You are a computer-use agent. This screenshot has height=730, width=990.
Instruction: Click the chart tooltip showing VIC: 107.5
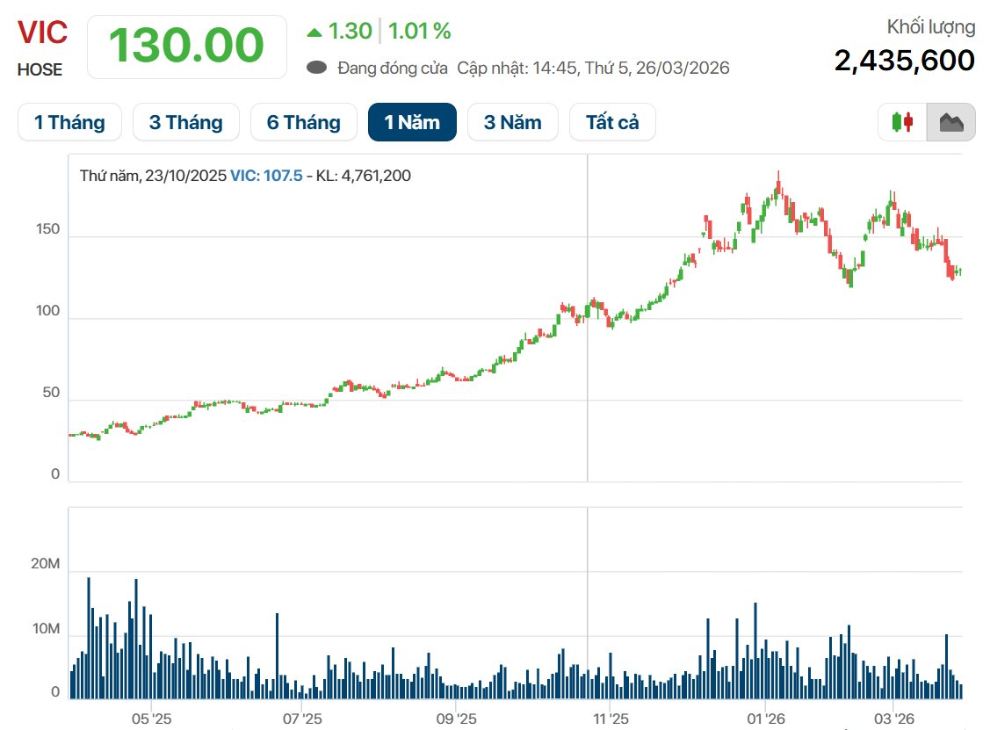(245, 176)
